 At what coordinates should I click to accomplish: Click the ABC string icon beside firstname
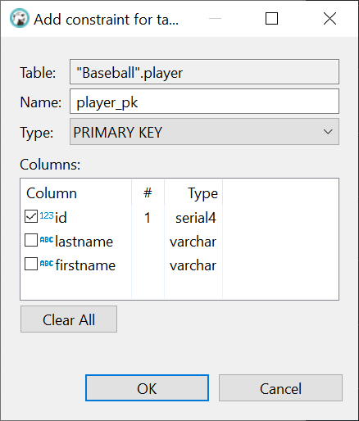47,264
